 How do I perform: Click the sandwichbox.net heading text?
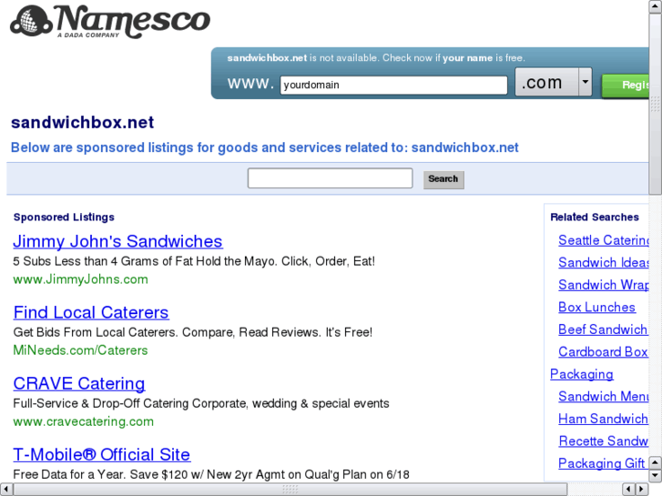click(82, 123)
